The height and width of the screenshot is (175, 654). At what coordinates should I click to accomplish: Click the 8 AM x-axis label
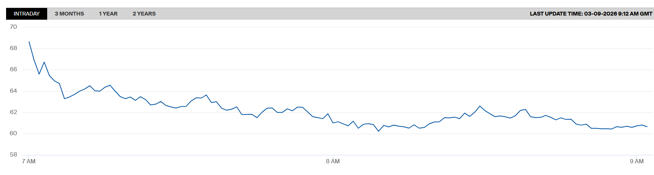point(333,161)
